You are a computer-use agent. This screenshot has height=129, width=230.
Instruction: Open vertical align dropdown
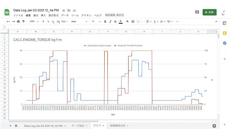click(x=156, y=21)
